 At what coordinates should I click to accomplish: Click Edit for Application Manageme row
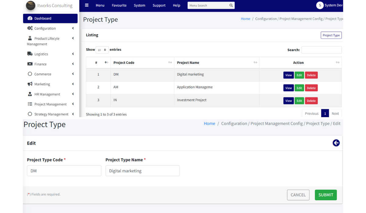pos(299,88)
